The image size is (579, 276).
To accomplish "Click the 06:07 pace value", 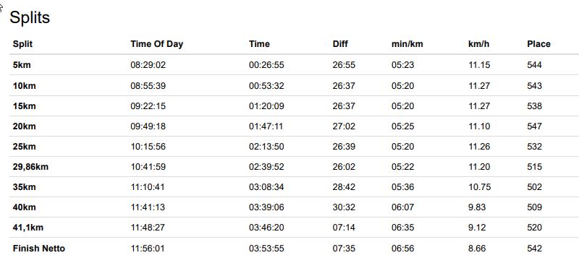I will pos(402,207).
